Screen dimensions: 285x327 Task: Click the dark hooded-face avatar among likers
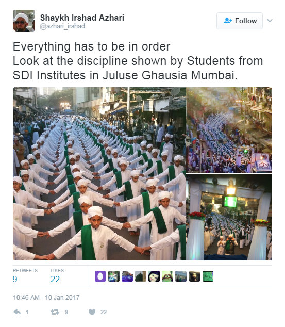coord(154,276)
